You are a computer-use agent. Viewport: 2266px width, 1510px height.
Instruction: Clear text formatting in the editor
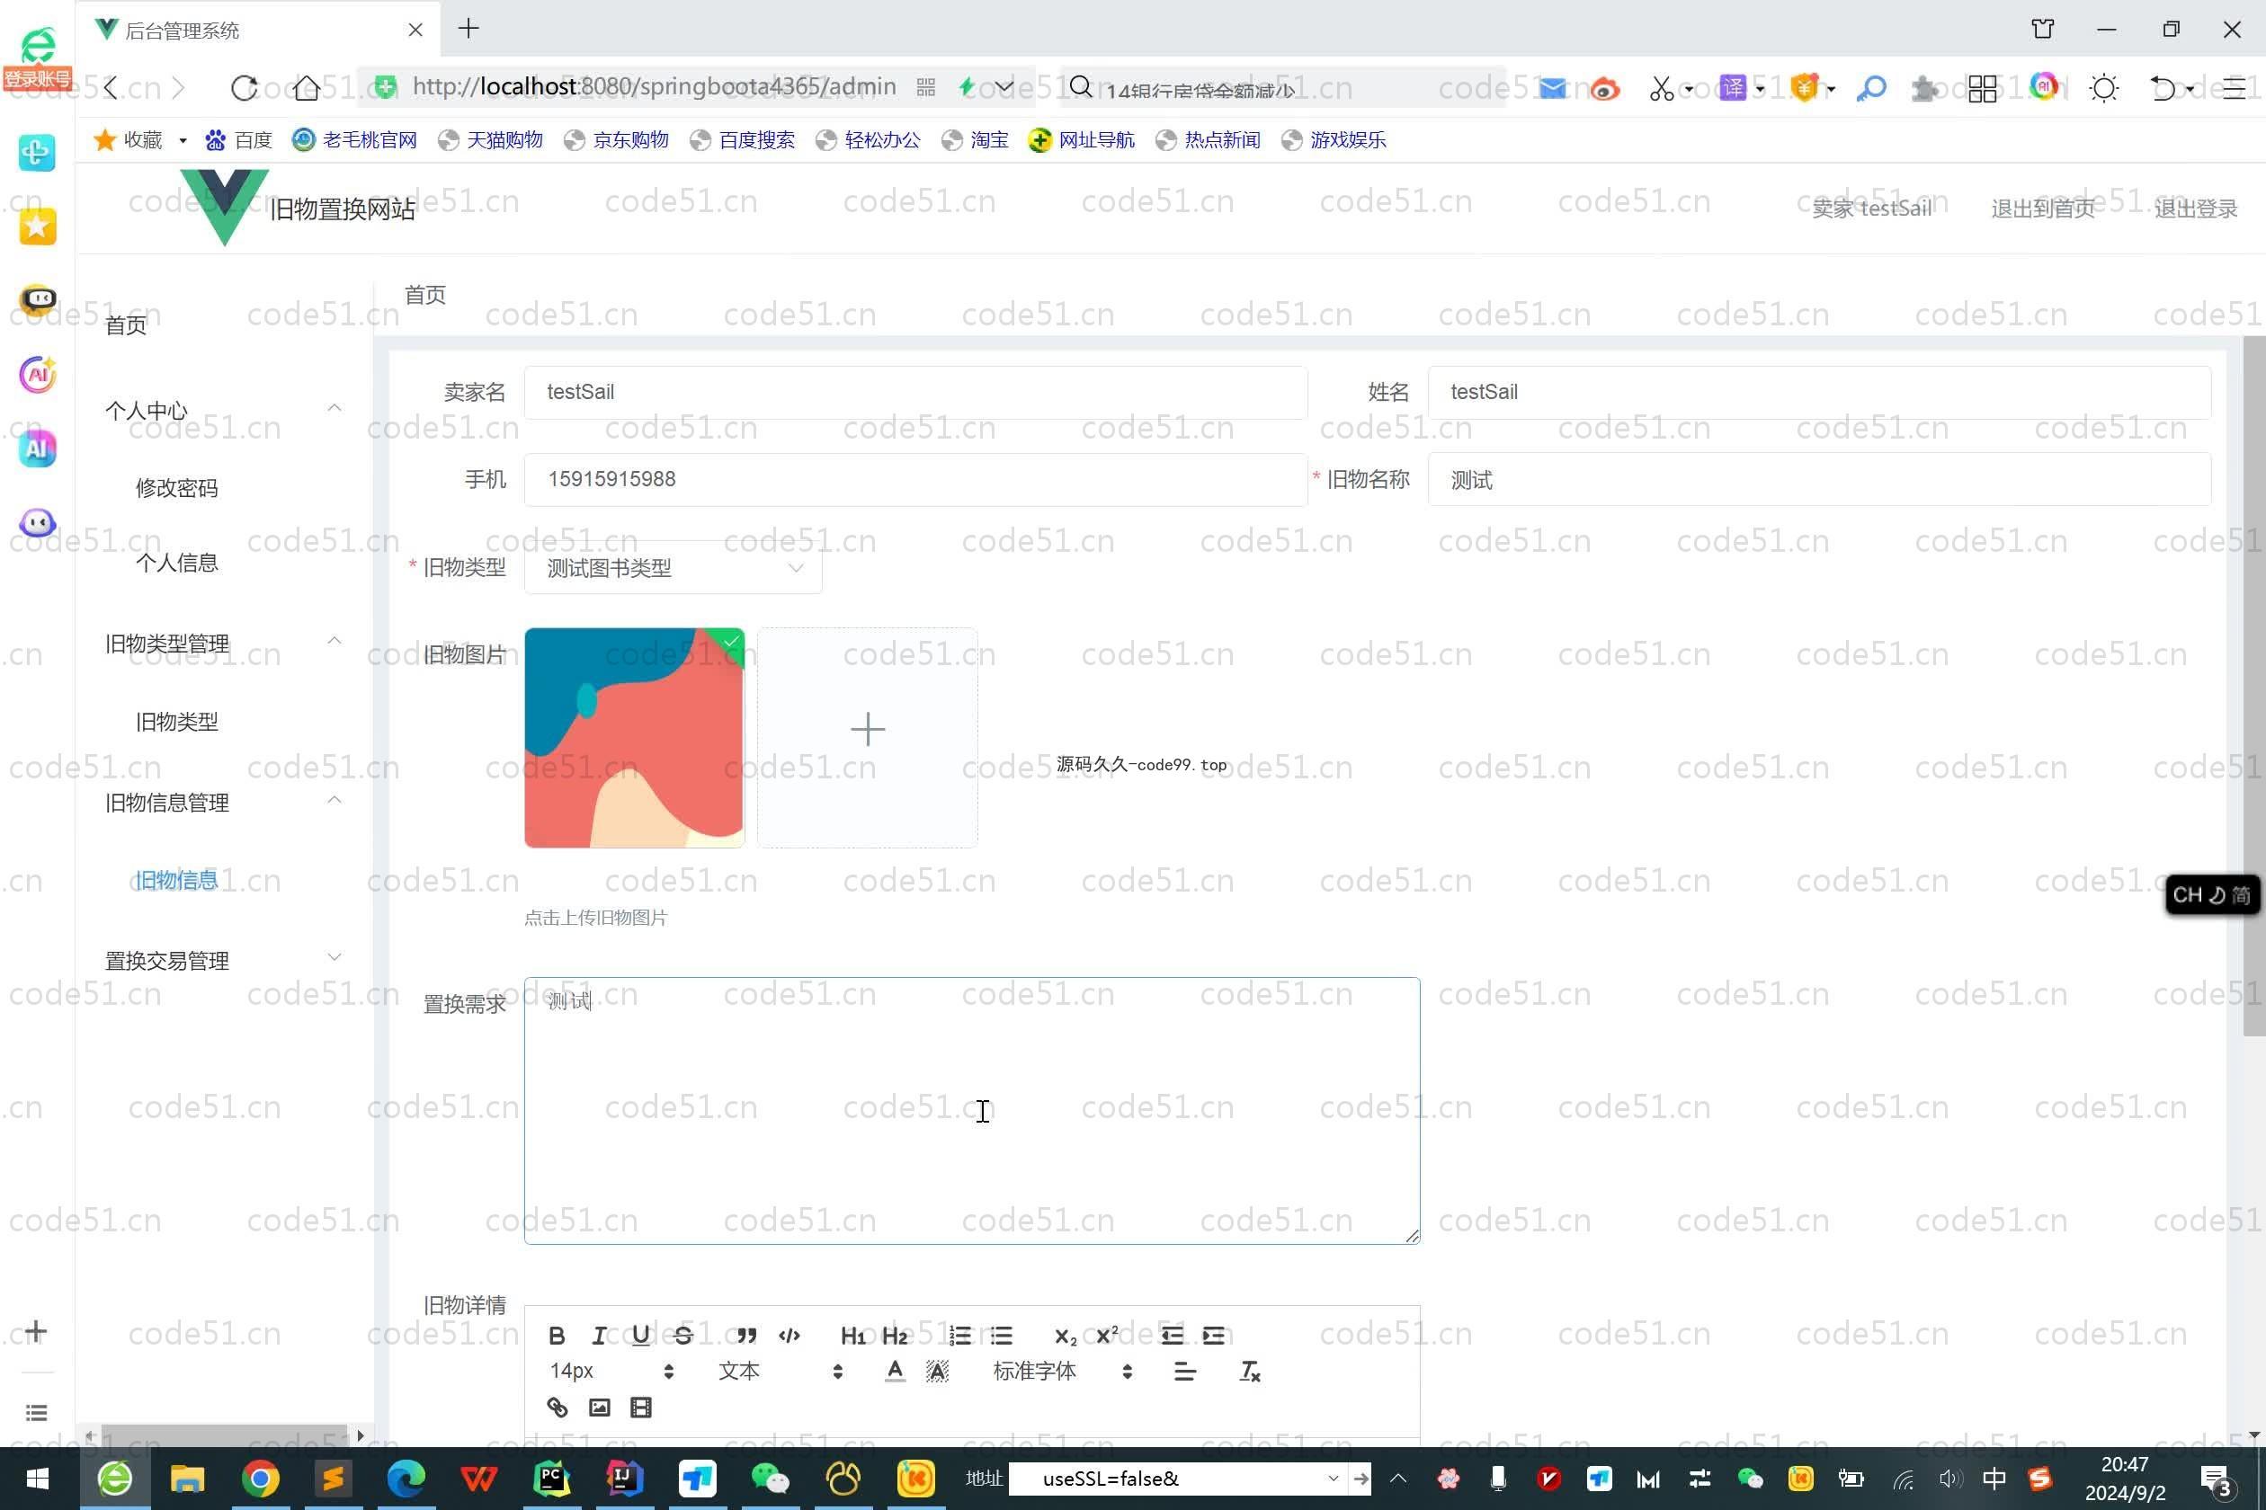[x=1250, y=1371]
